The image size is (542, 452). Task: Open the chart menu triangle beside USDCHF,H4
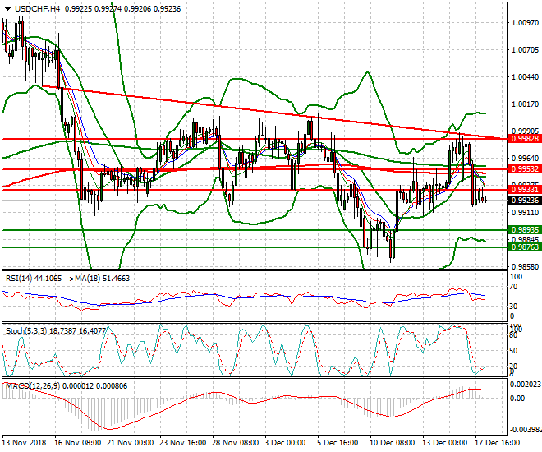click(7, 9)
